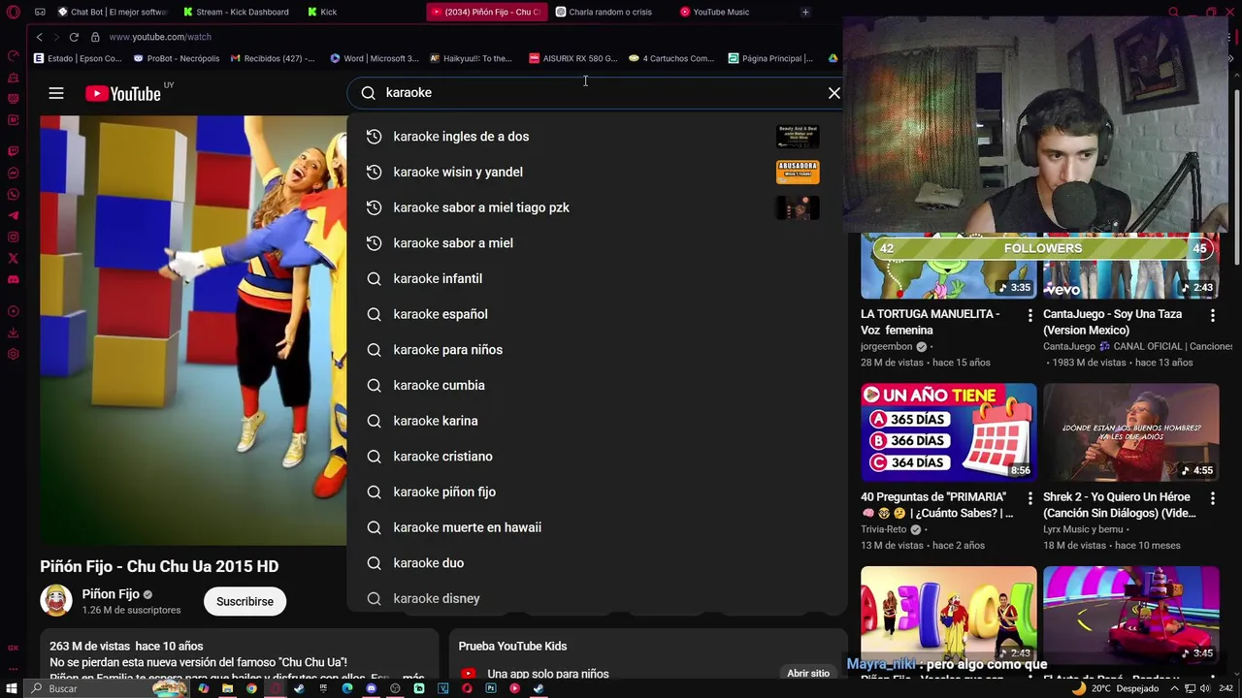1242x698 pixels.
Task: Click magnifier icon beside karaoke infantil
Action: [x=374, y=278]
